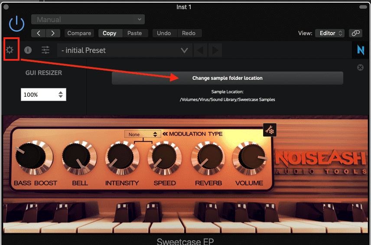
Task: Select previous preset triangle arrow
Action: click(x=200, y=50)
